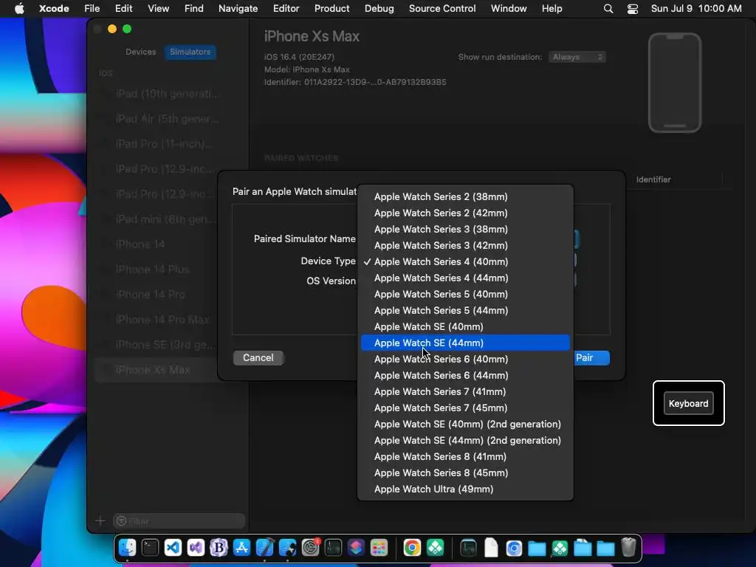The image size is (756, 567).
Task: Add a simulator with the plus button
Action: pos(100,520)
